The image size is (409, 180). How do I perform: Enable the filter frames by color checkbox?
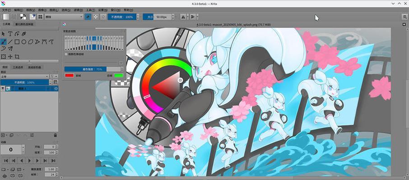tap(66, 54)
